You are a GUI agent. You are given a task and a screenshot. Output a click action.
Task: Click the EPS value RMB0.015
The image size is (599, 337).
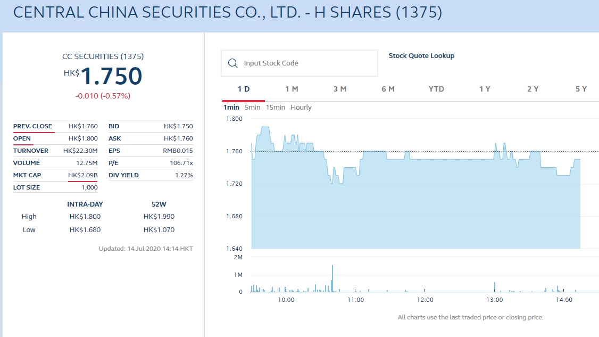pos(178,151)
